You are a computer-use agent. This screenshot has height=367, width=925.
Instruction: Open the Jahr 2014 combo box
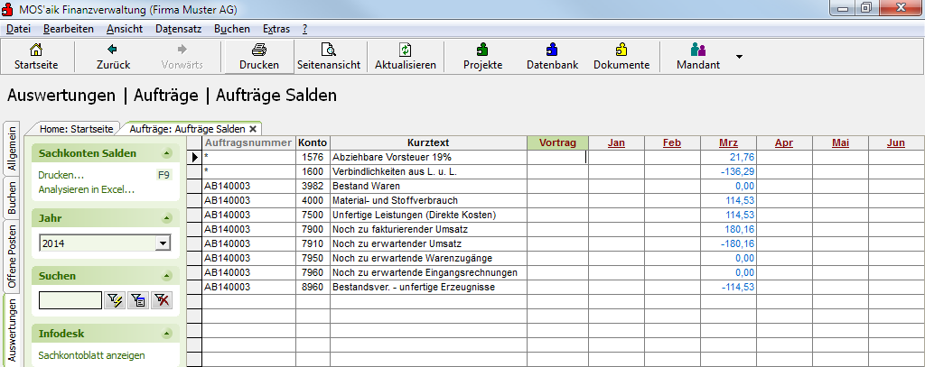[105, 243]
